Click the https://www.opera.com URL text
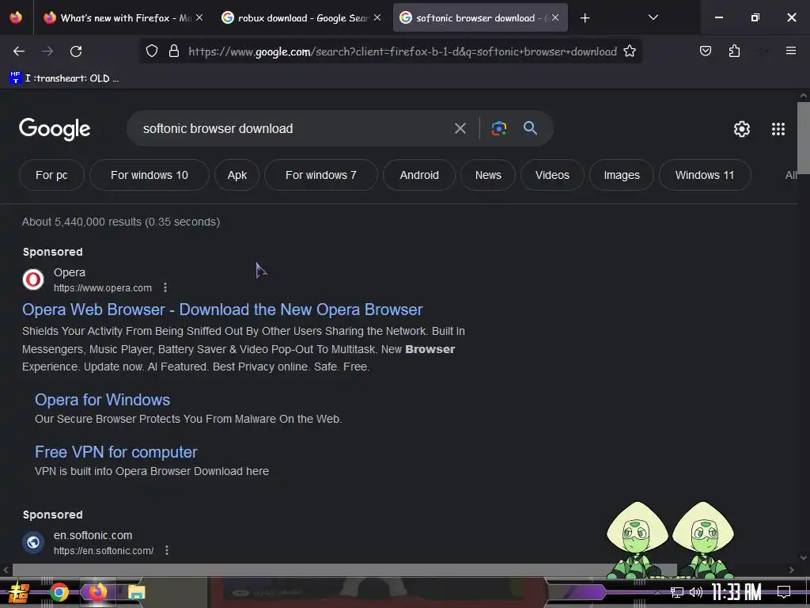Viewport: 810px width, 608px height. [x=103, y=288]
